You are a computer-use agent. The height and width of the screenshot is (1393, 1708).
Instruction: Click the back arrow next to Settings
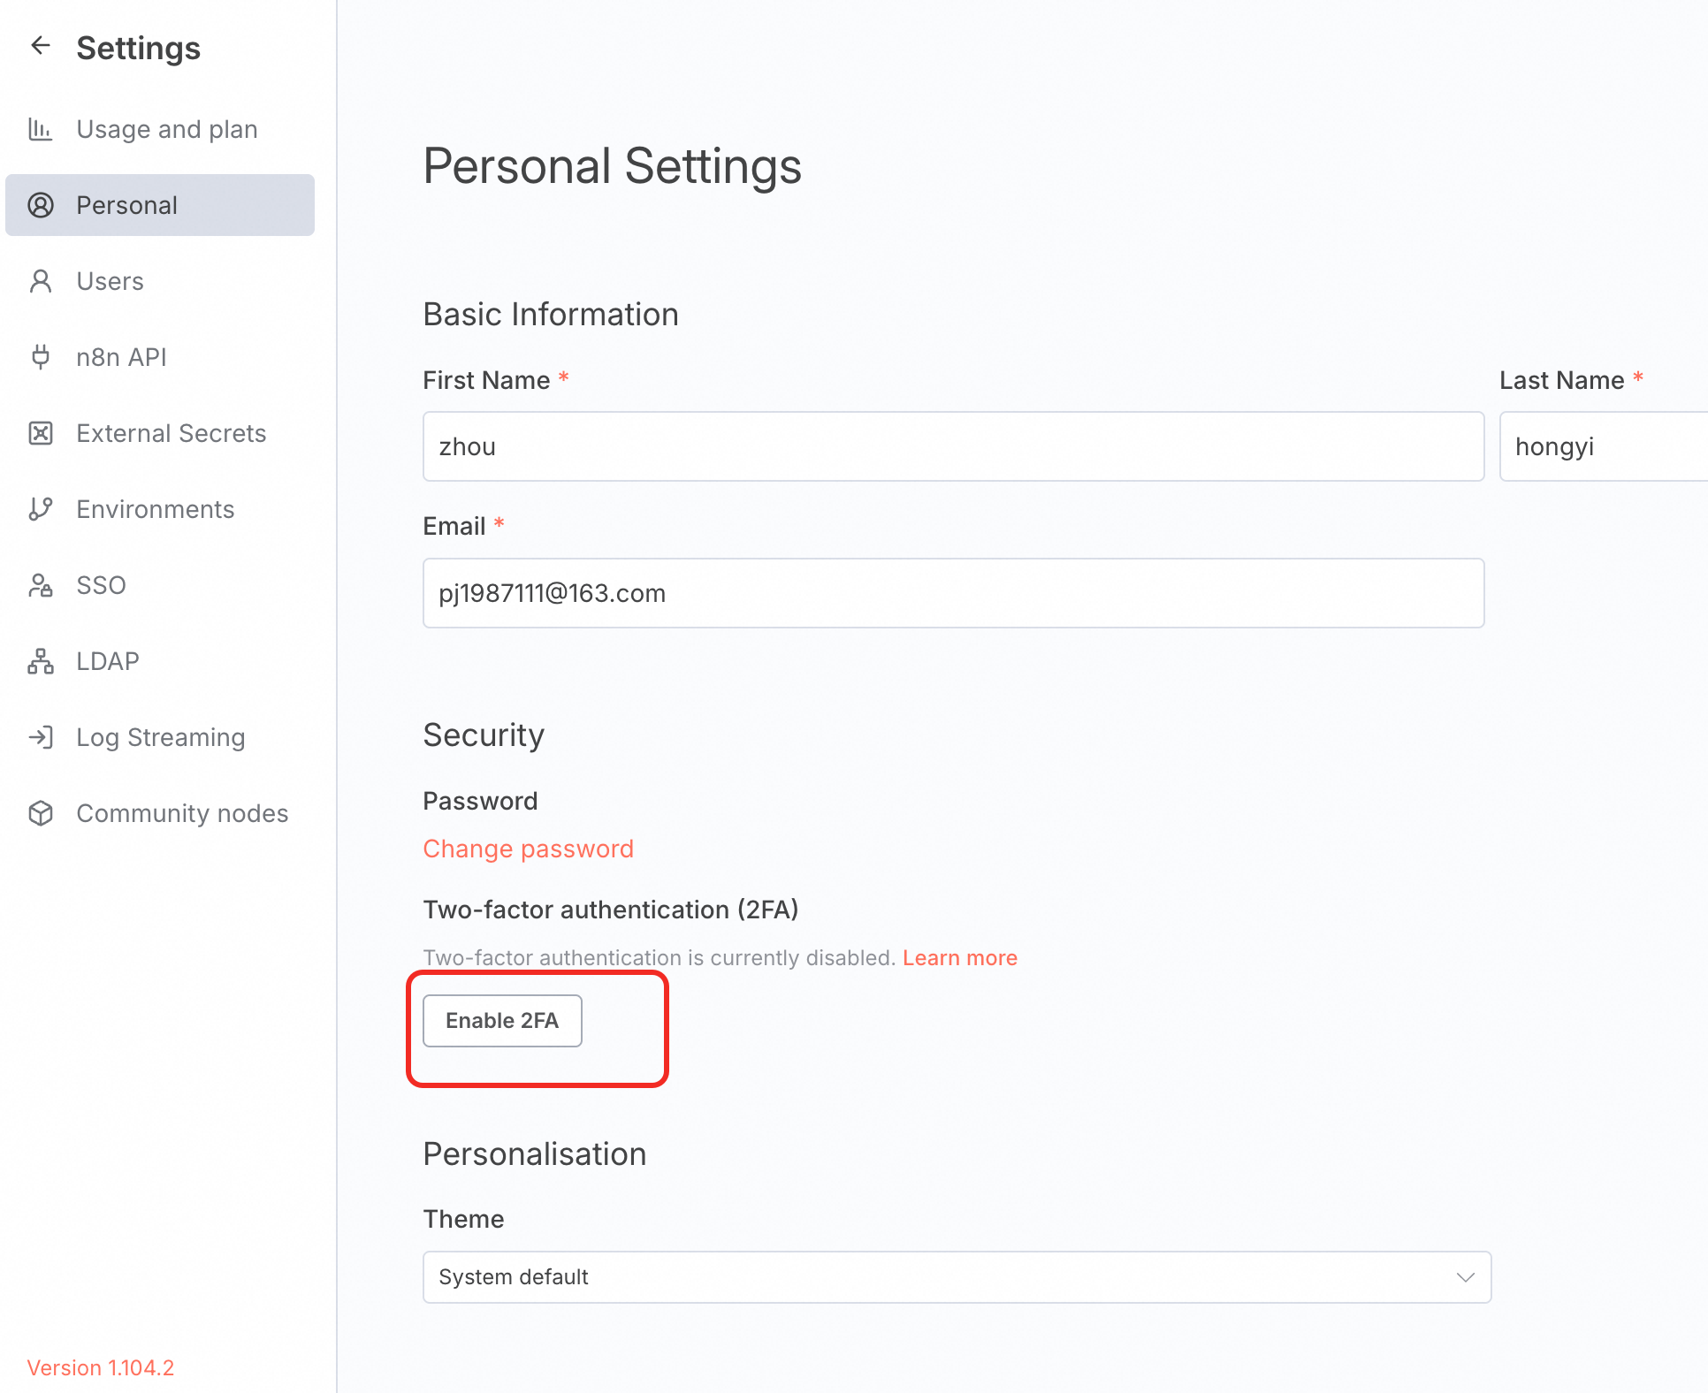[41, 46]
